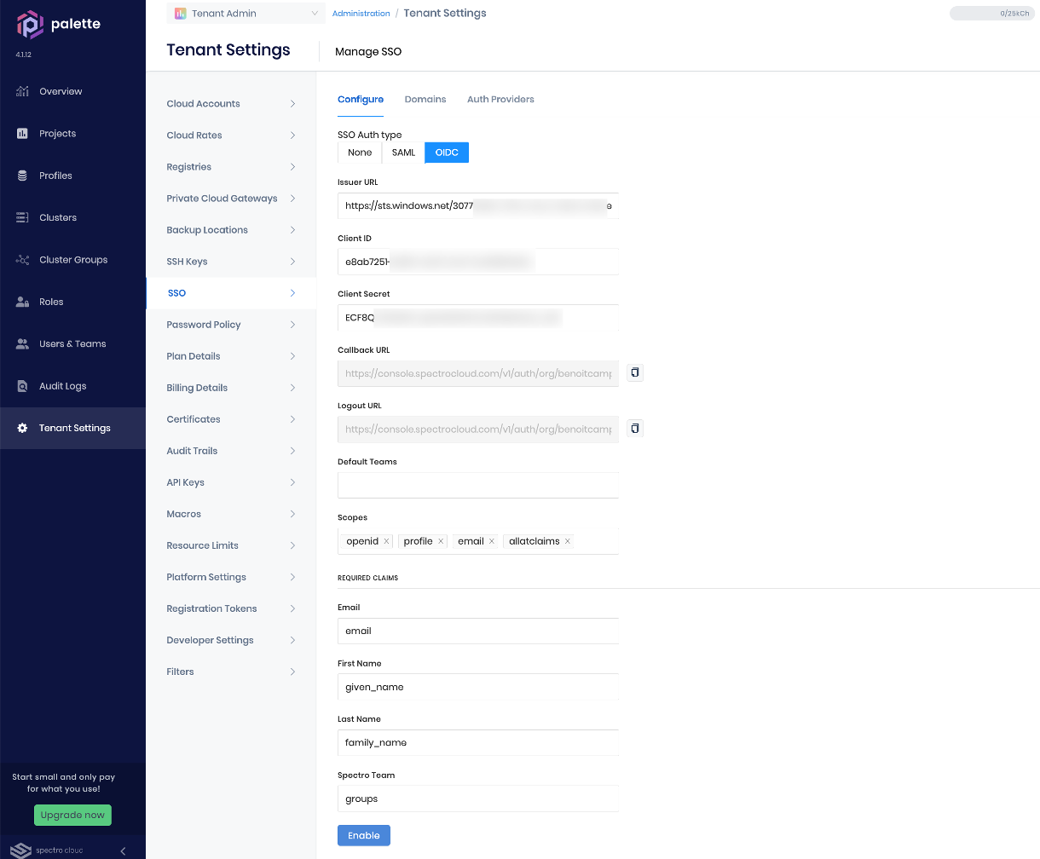Focus the Email claim field
The width and height of the screenshot is (1040, 859).
point(478,631)
